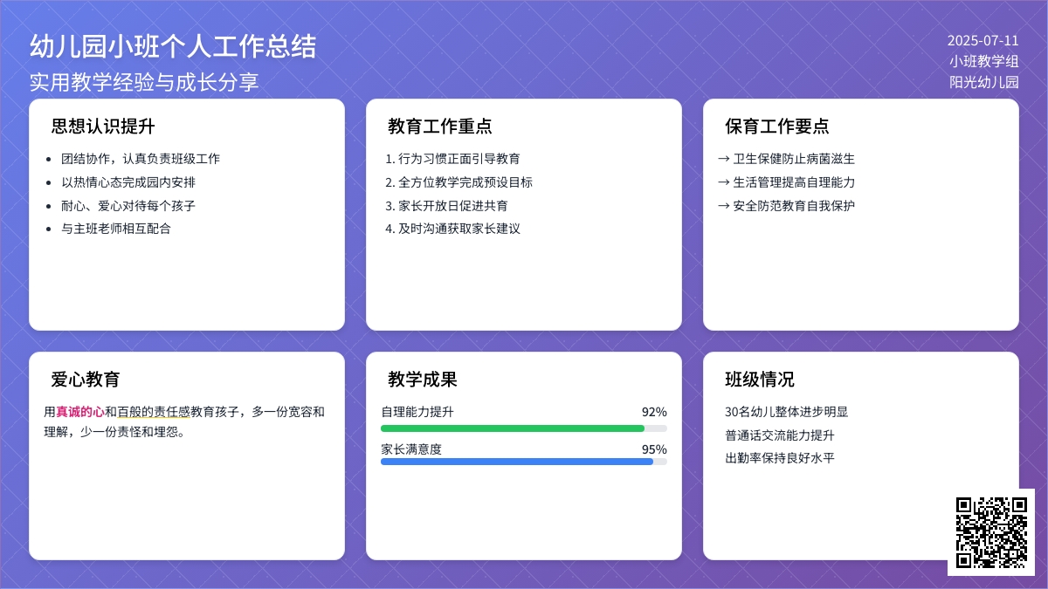The height and width of the screenshot is (589, 1048).
Task: Click the 92% value
Action: (654, 412)
